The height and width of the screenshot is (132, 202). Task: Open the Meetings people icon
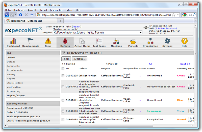116,41
